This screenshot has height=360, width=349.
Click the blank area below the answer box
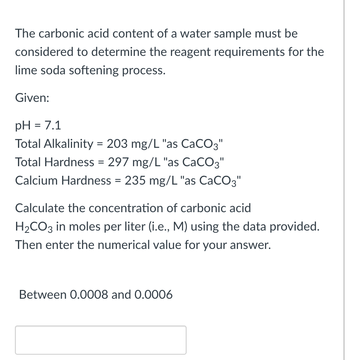click(100, 357)
